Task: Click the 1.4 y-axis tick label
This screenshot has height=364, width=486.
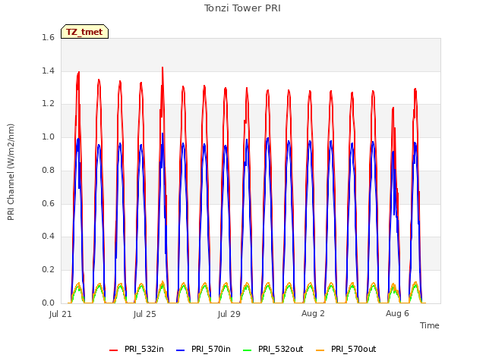Action: point(48,71)
